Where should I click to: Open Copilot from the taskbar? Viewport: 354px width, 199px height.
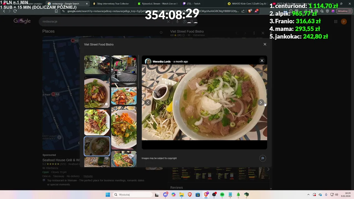(x=173, y=195)
